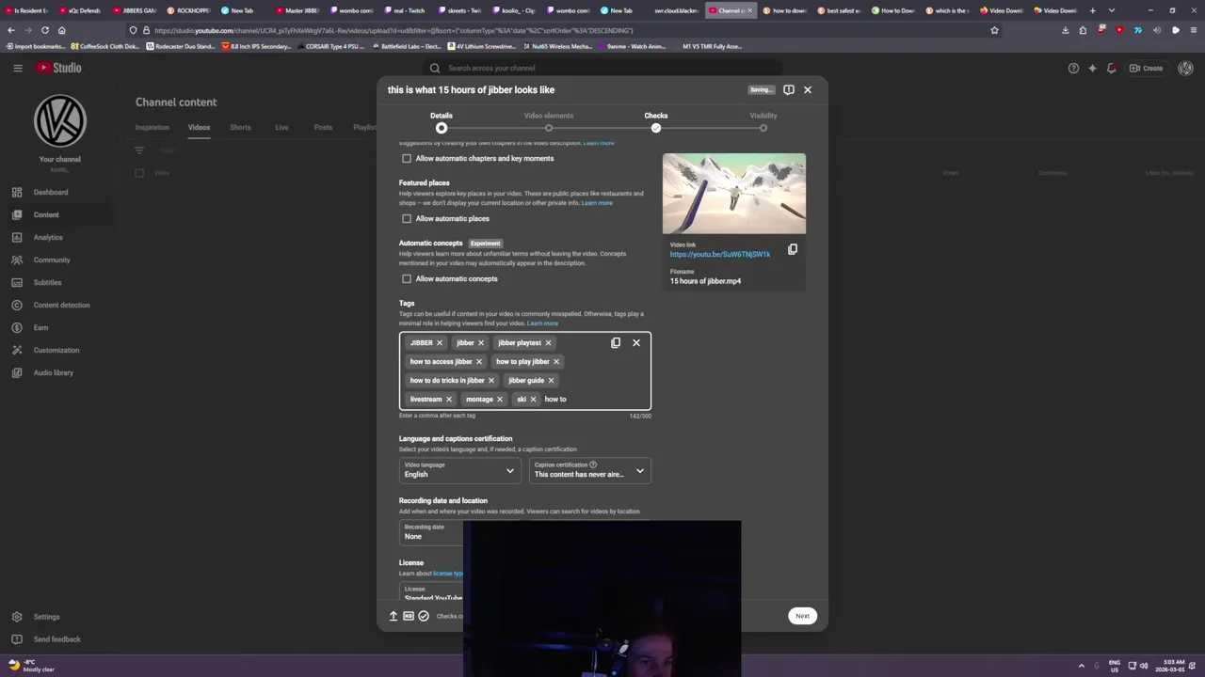Click upload status arrow icon

[x=394, y=616]
